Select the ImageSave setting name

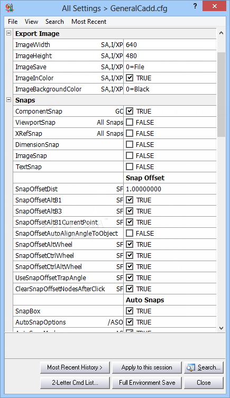point(31,67)
